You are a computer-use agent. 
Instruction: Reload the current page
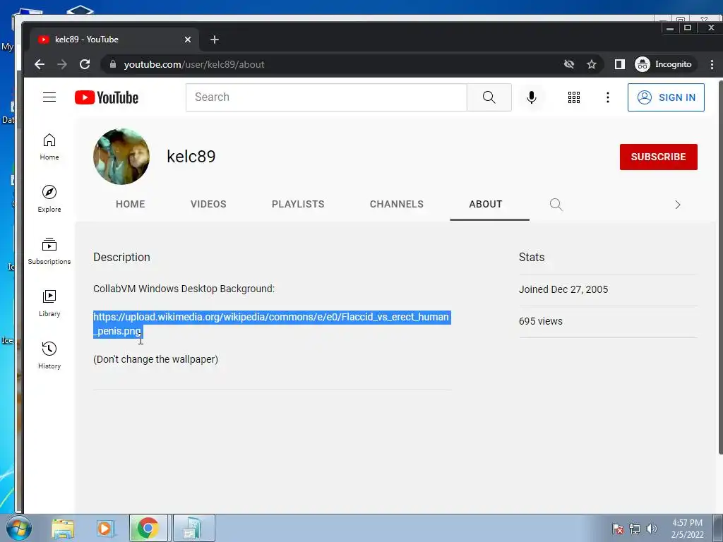[x=85, y=64]
